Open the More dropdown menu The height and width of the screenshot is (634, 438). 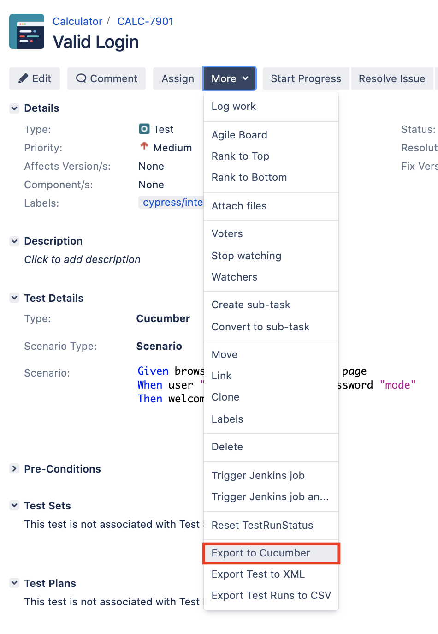[x=230, y=78]
